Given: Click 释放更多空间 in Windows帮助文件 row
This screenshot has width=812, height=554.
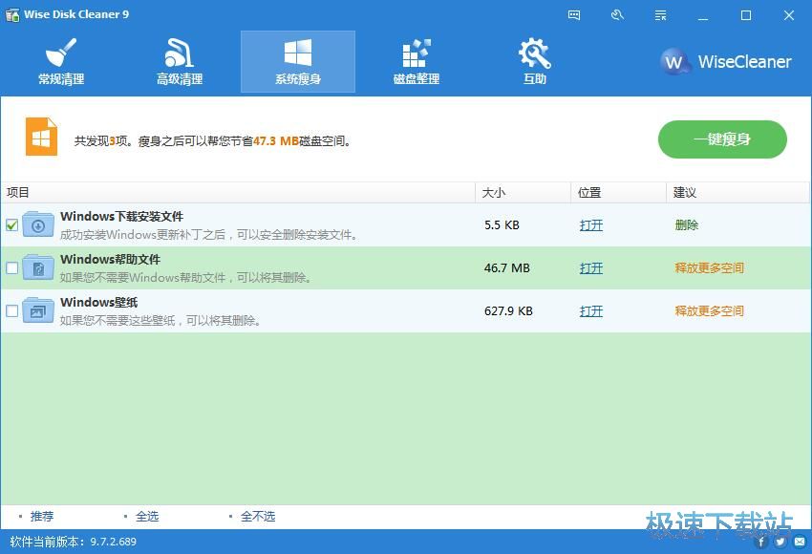Looking at the screenshot, I should tap(710, 268).
